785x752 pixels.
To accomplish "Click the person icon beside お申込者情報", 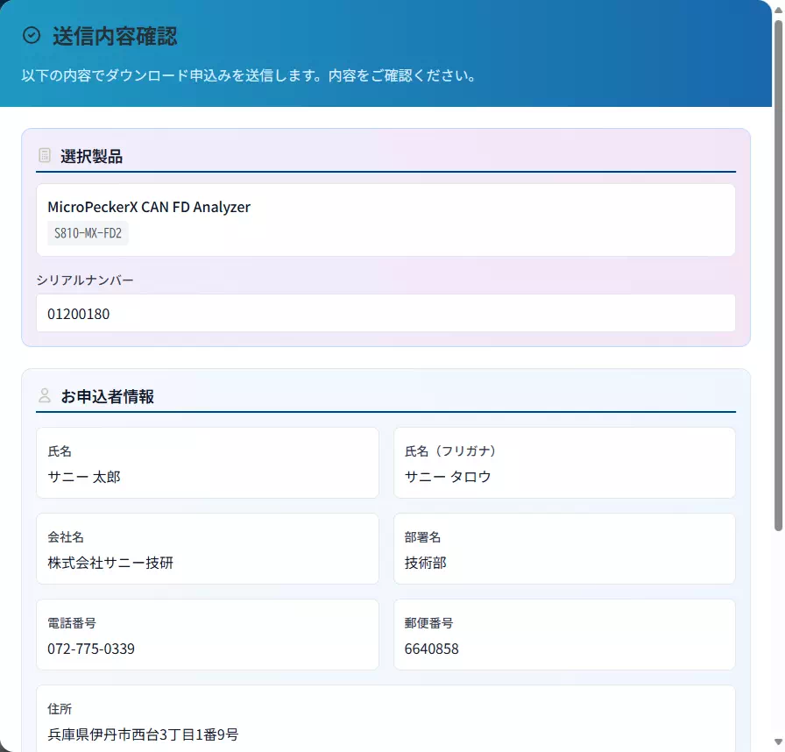I will pos(44,394).
